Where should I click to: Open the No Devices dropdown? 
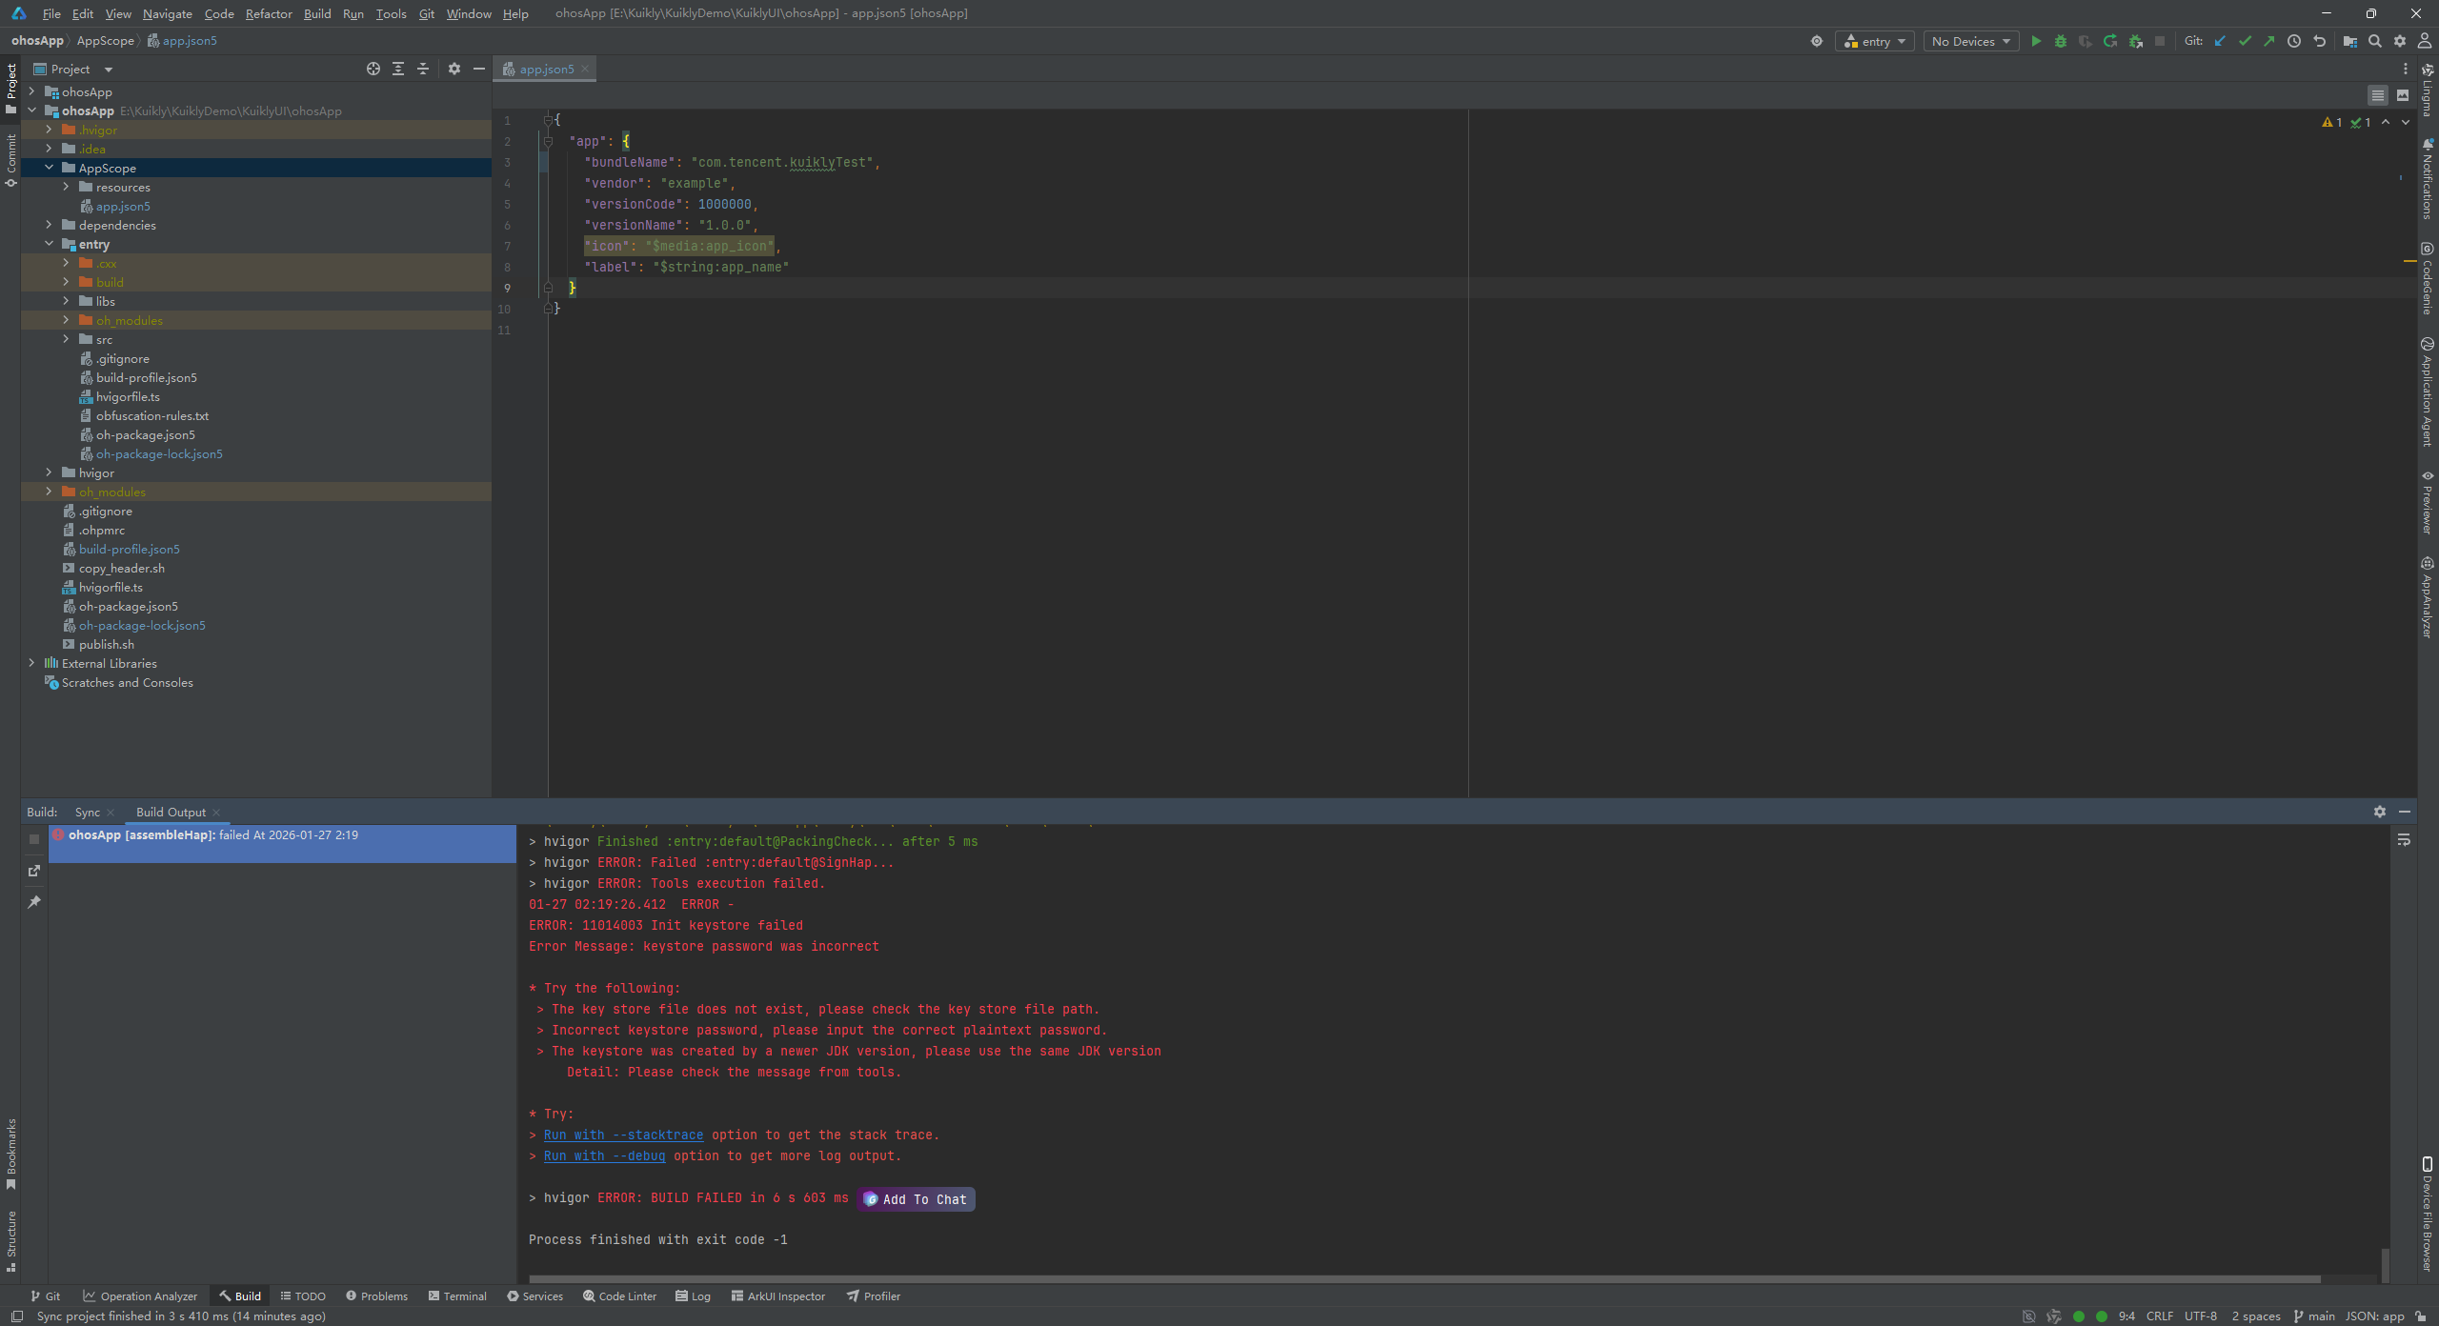(x=1970, y=41)
